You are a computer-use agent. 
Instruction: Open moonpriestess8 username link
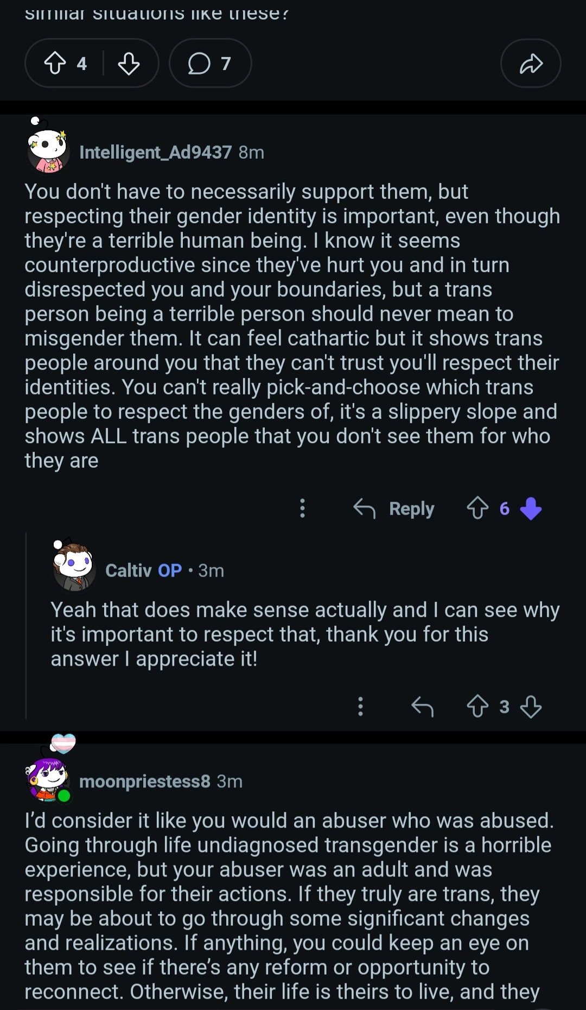[144, 781]
